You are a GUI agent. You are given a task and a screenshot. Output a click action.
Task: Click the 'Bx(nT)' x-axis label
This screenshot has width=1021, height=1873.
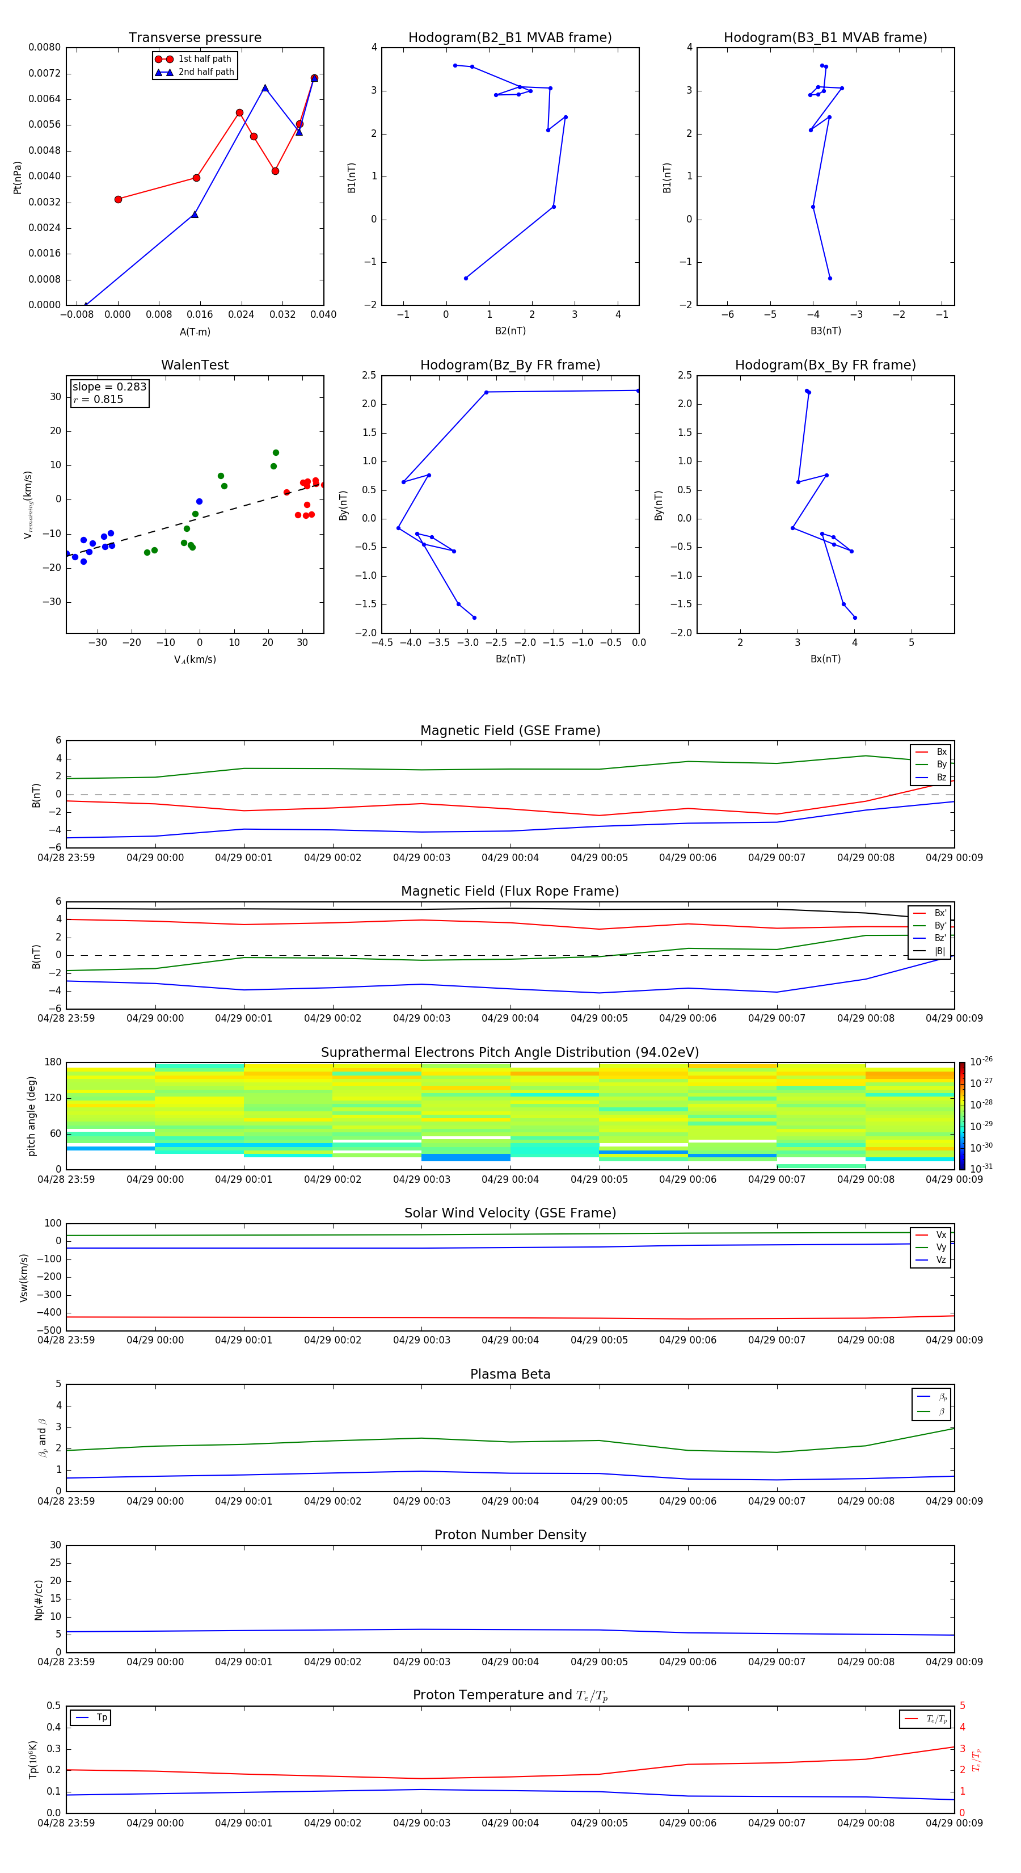825,659
